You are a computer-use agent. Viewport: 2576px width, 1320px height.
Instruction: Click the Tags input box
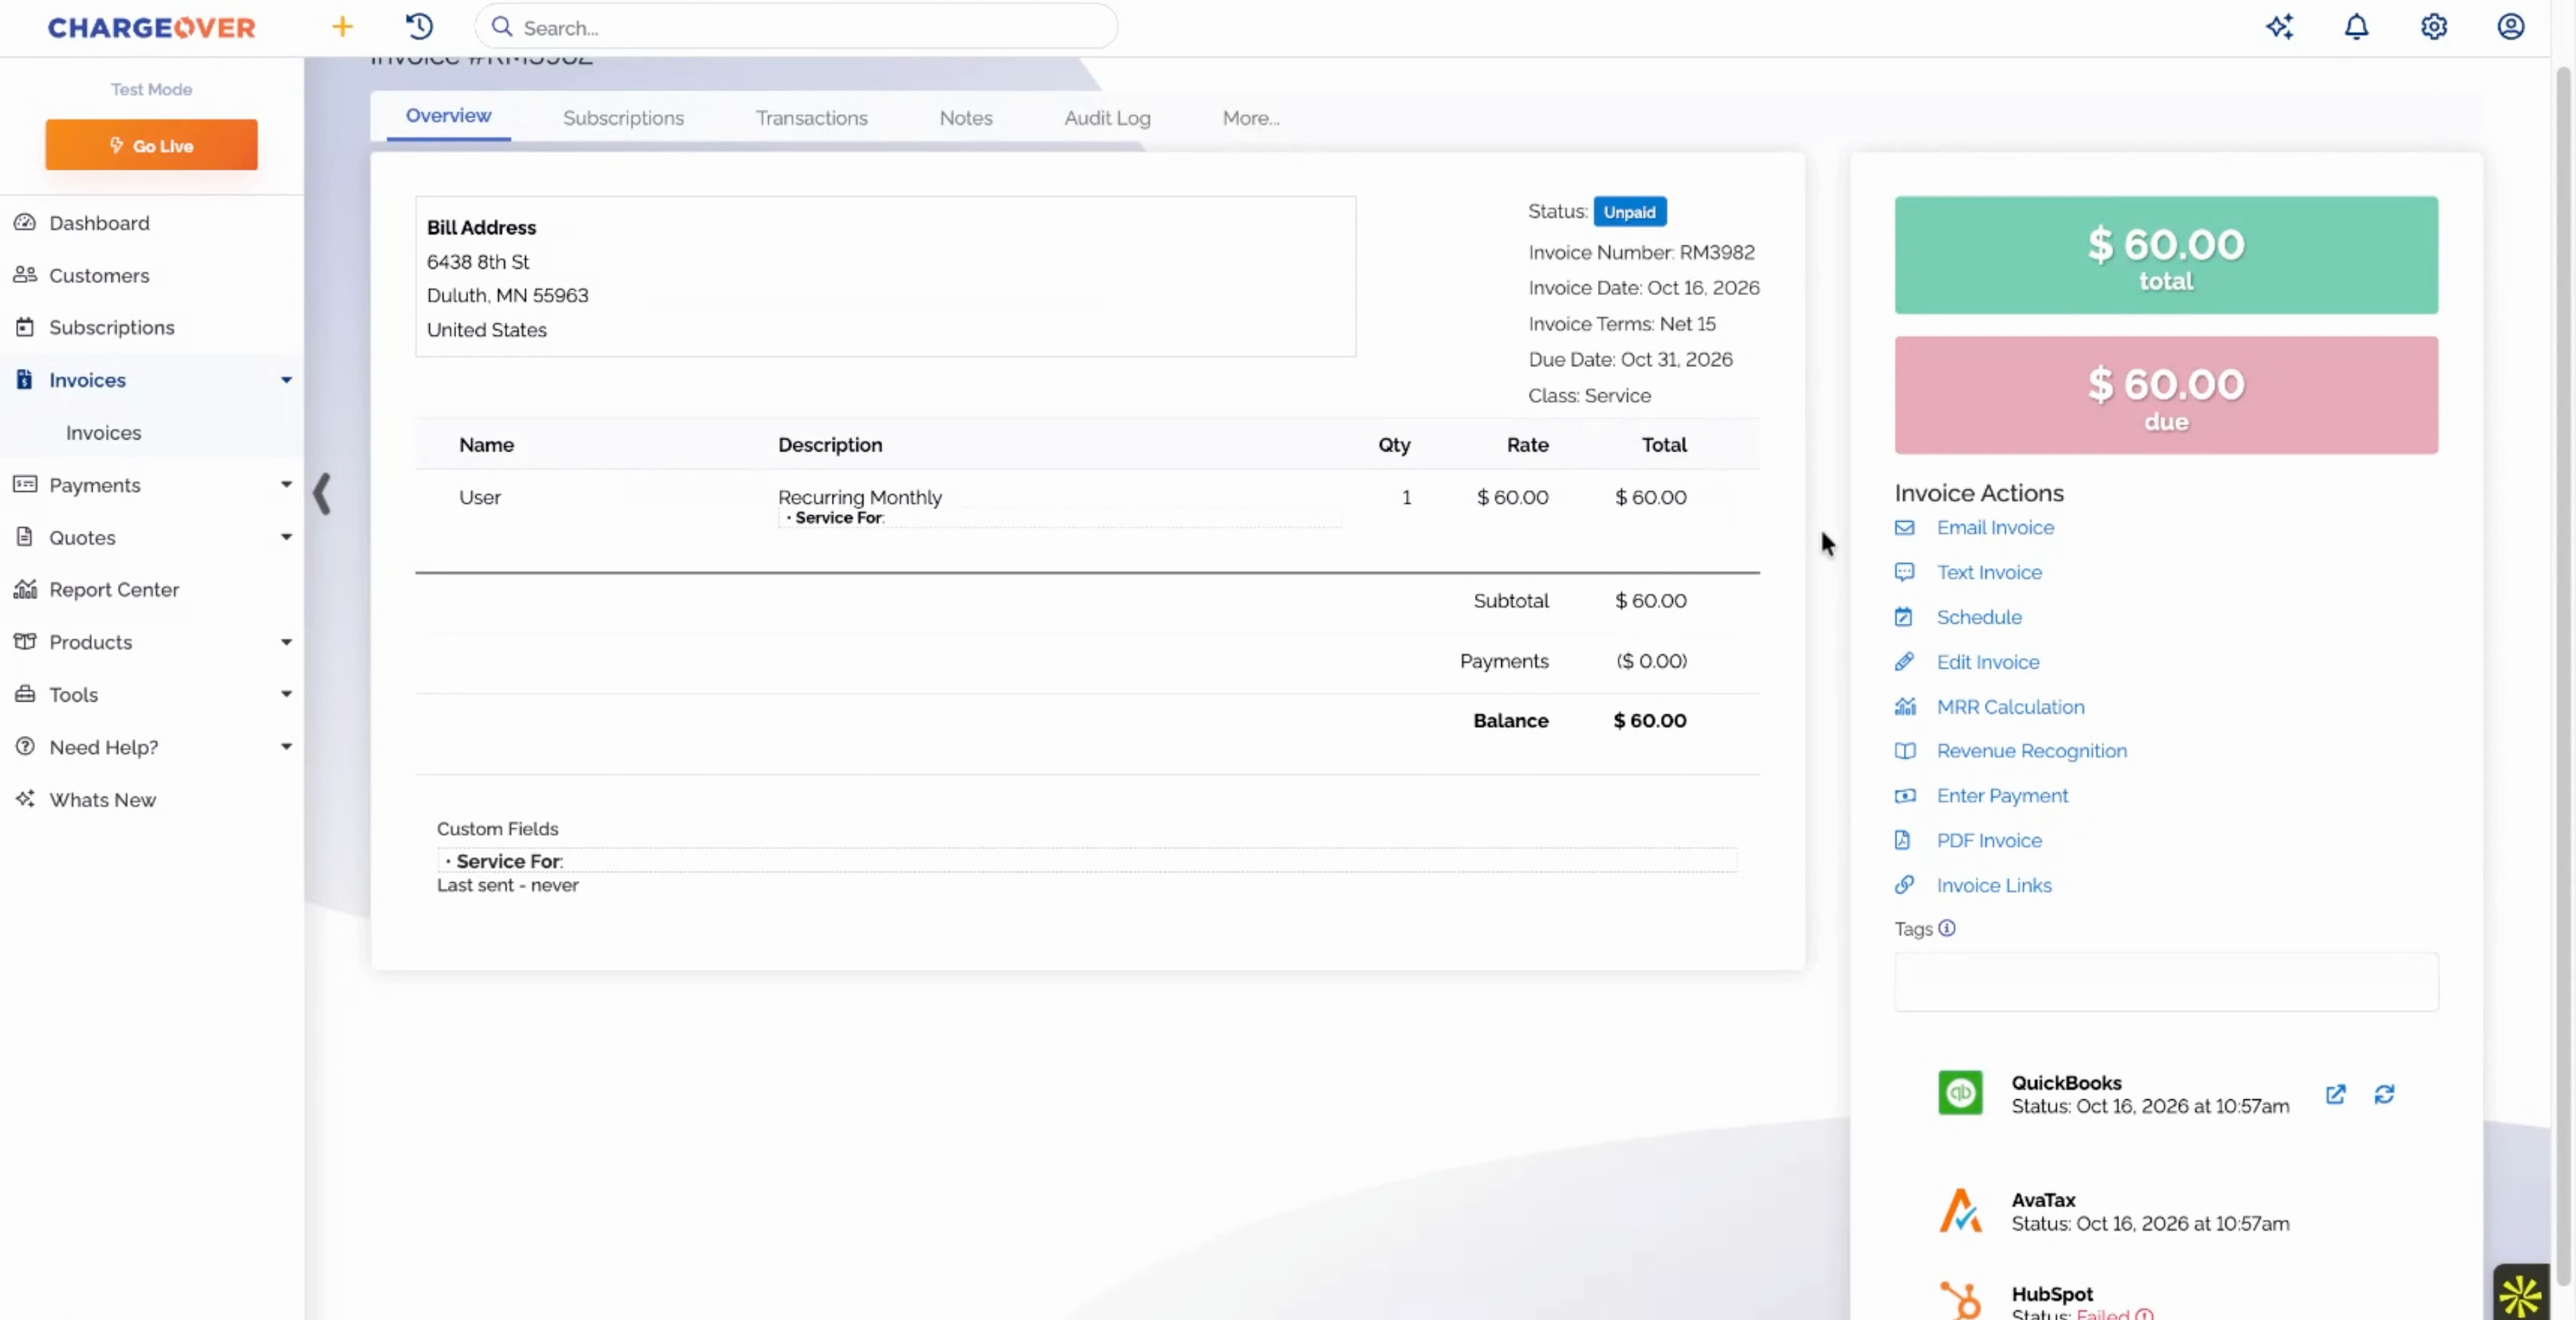click(x=2165, y=981)
